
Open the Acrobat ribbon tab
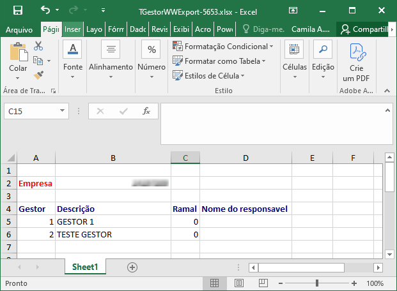point(203,29)
